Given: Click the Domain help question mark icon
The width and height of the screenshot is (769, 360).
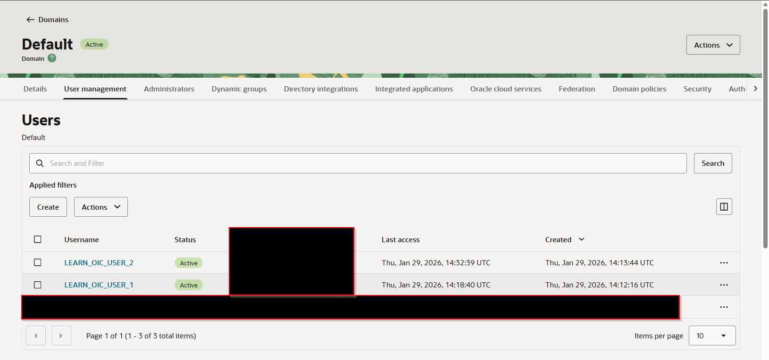Looking at the screenshot, I should tap(52, 58).
